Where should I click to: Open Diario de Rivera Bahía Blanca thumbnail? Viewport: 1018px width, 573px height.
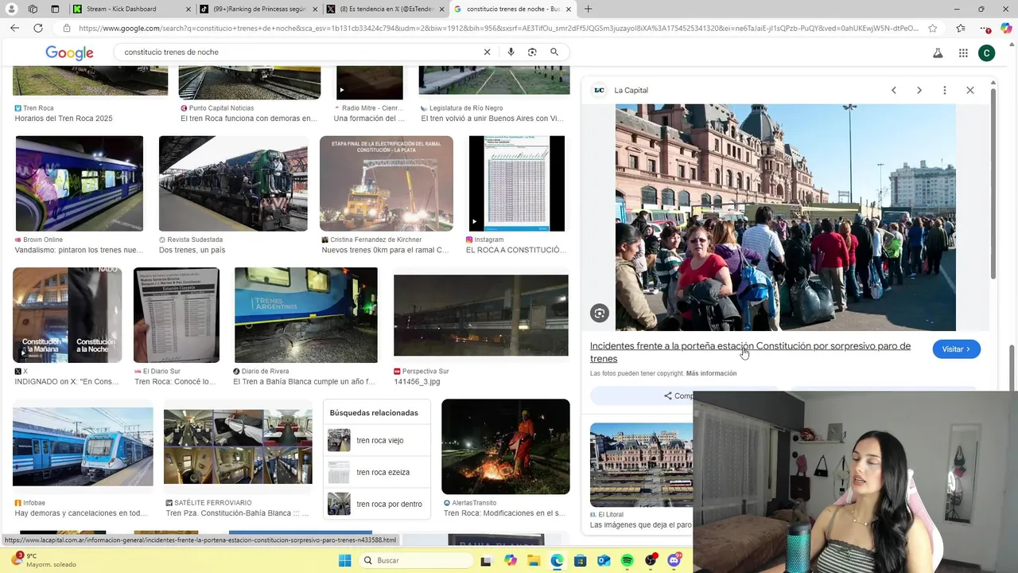(x=306, y=315)
